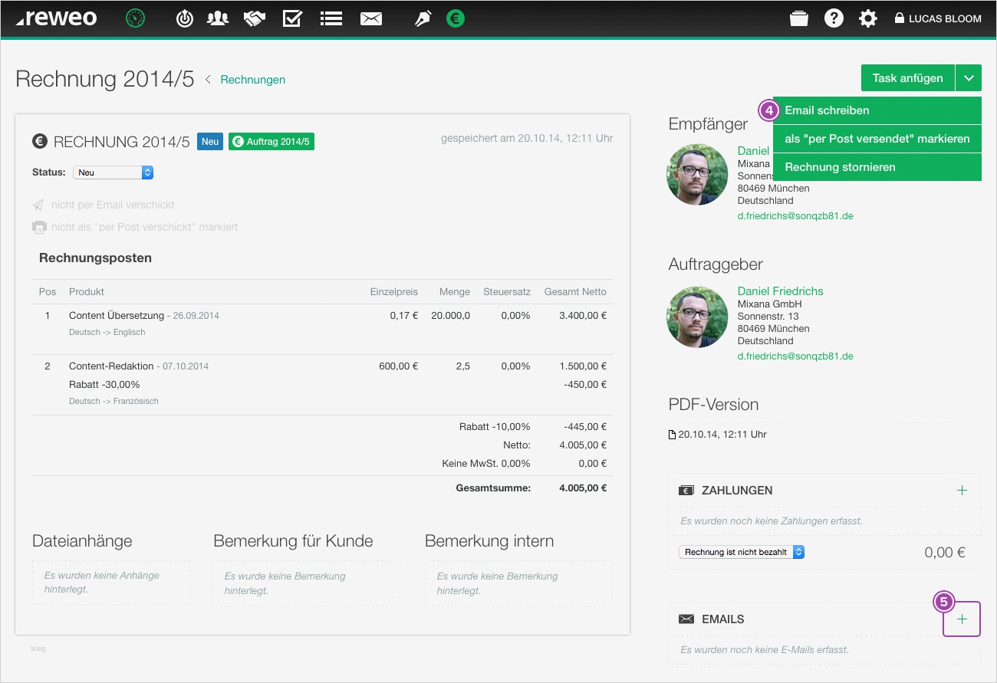Choose 'Rechnung stornieren' menu entry

(x=877, y=167)
